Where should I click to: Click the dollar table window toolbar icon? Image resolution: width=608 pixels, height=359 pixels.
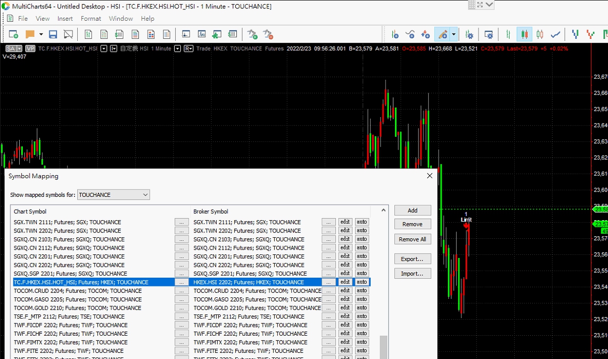pyautogui.click(x=233, y=35)
